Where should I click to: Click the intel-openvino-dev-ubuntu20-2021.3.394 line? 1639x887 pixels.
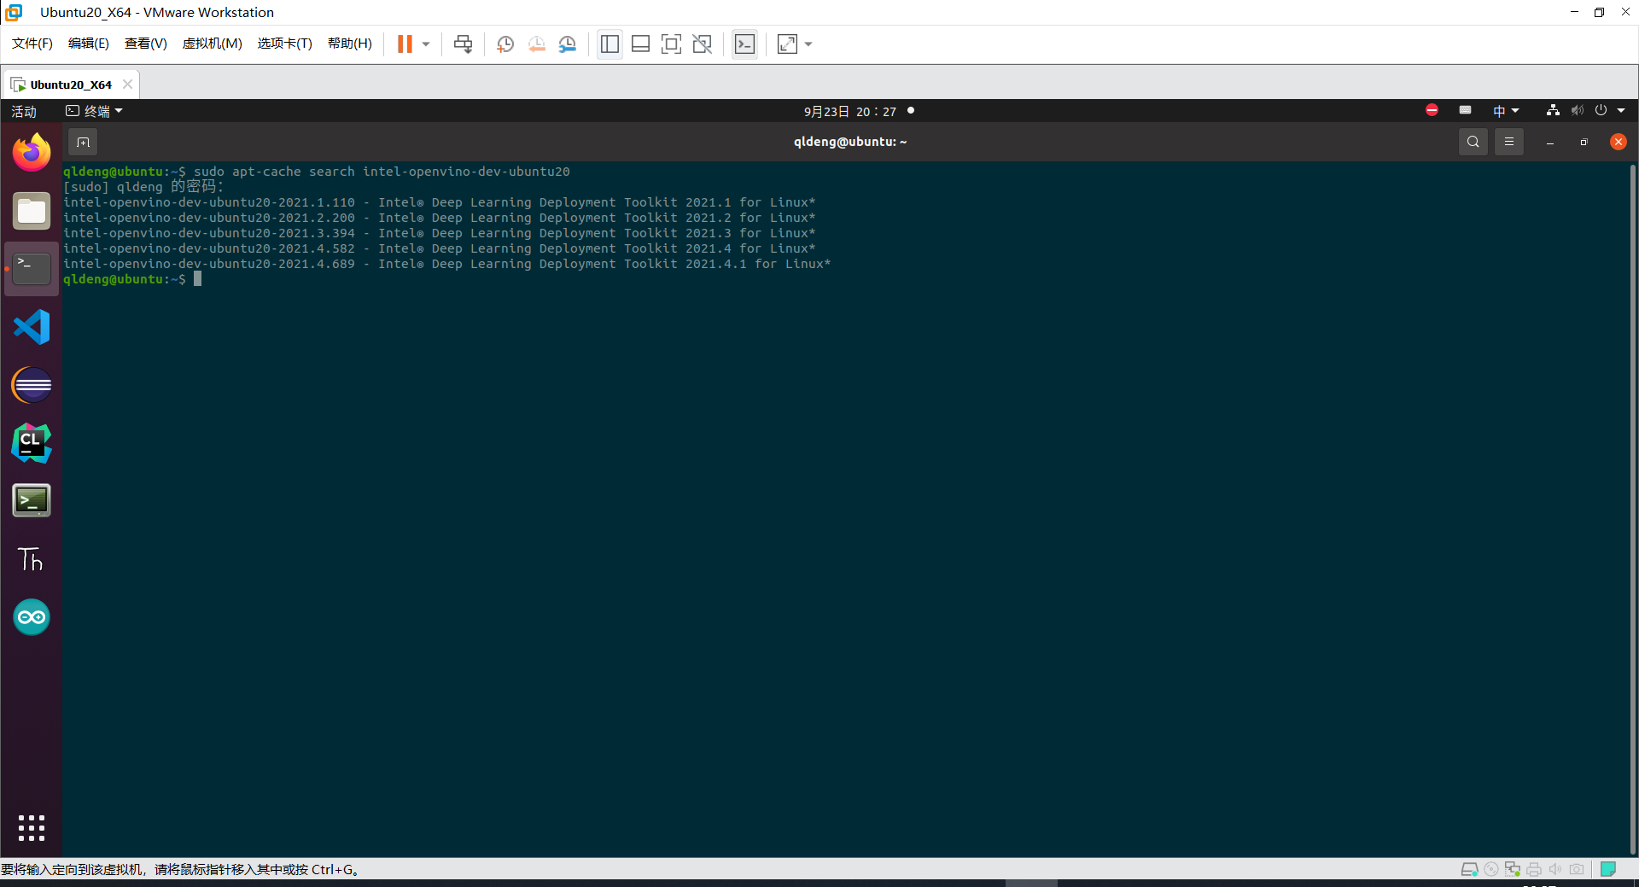[439, 233]
